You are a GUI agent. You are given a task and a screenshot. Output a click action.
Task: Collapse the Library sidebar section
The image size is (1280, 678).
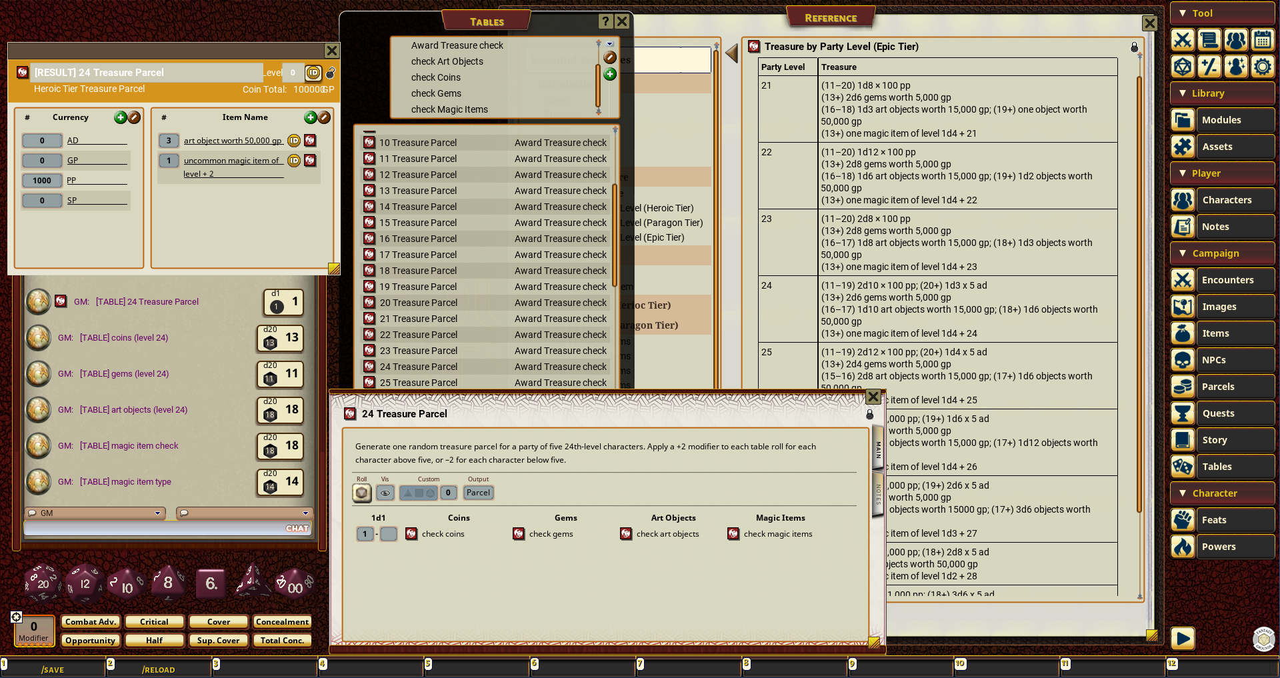[1183, 93]
